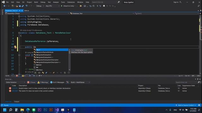The image size is (202, 113).
Task: Focus the Search (Ctrl+Q) box
Action: [x=104, y=2]
